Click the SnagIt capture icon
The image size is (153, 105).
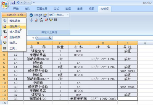point(31,15)
